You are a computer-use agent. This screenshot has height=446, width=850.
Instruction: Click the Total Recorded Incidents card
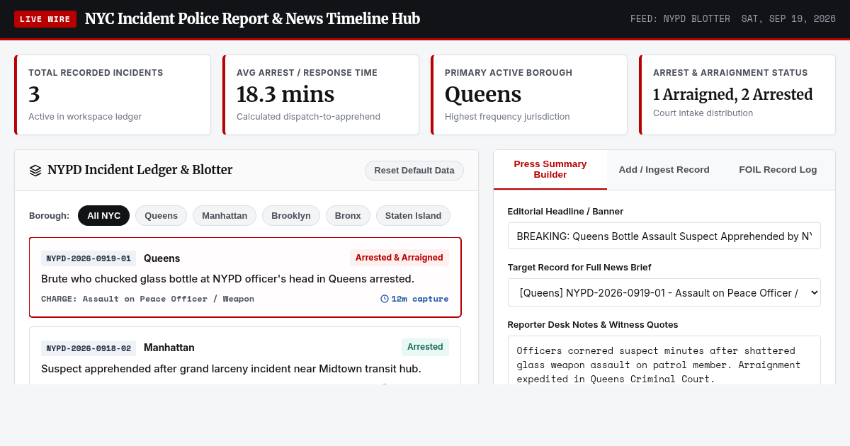(x=113, y=95)
